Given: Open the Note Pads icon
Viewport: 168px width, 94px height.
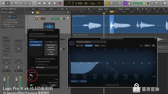Looking at the screenshot, I should 156,3.
